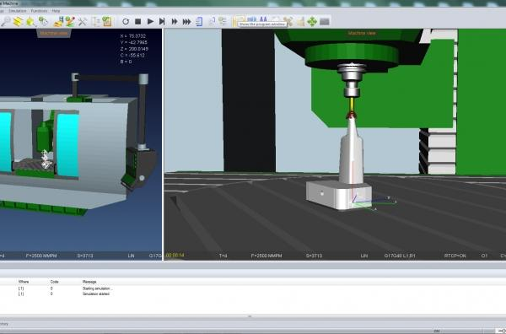Click the green check with clock icon

coord(44,22)
